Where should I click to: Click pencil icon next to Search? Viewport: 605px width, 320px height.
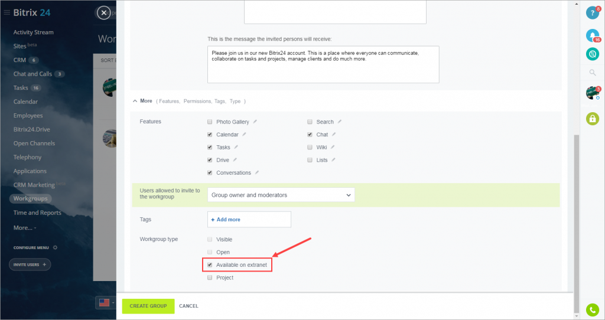pos(340,122)
